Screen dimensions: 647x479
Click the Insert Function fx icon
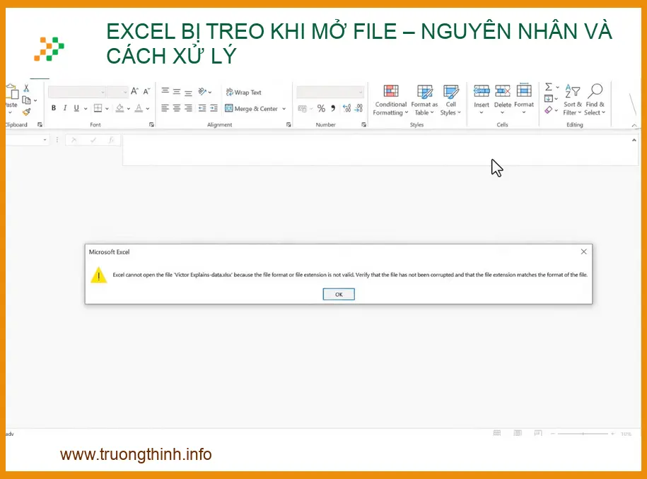tap(111, 140)
